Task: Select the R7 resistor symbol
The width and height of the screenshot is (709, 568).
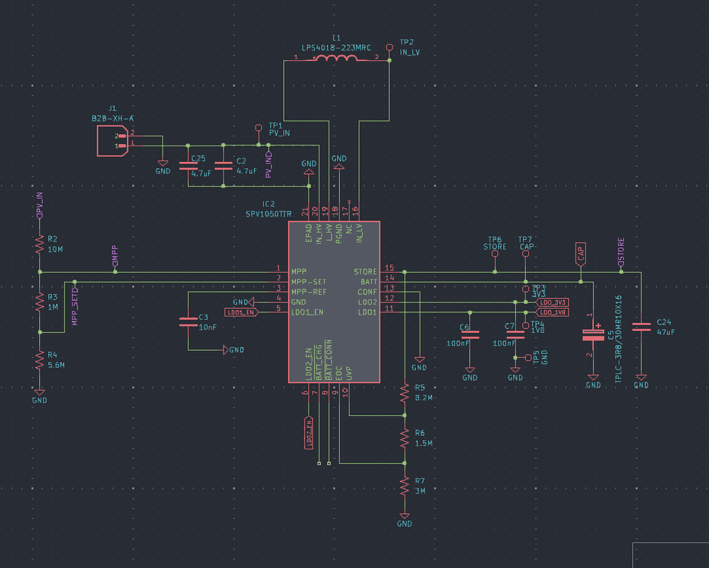Action: pyautogui.click(x=405, y=486)
